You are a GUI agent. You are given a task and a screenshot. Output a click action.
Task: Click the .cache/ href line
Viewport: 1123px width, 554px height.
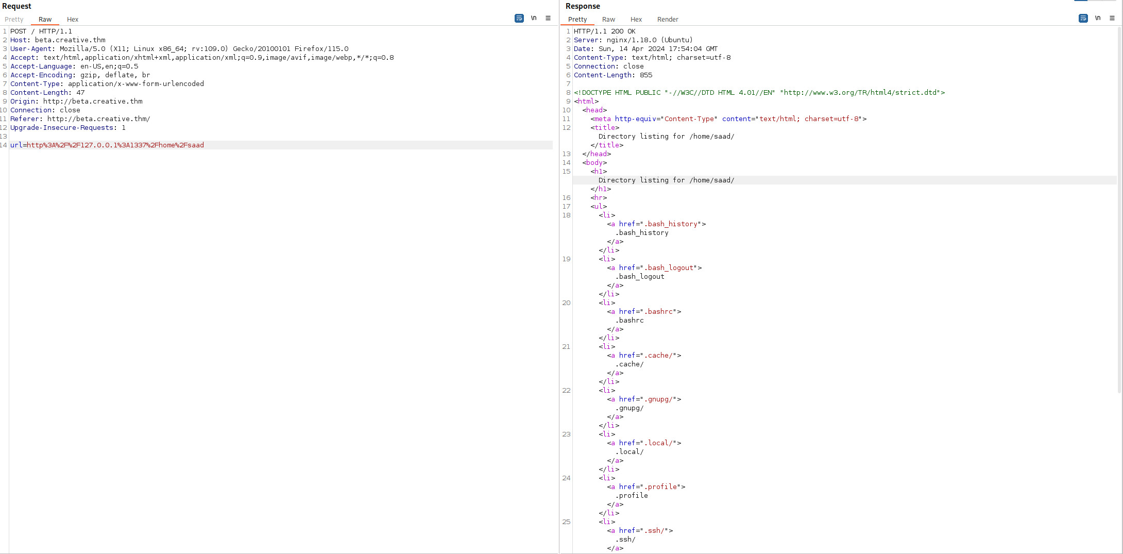(x=644, y=356)
